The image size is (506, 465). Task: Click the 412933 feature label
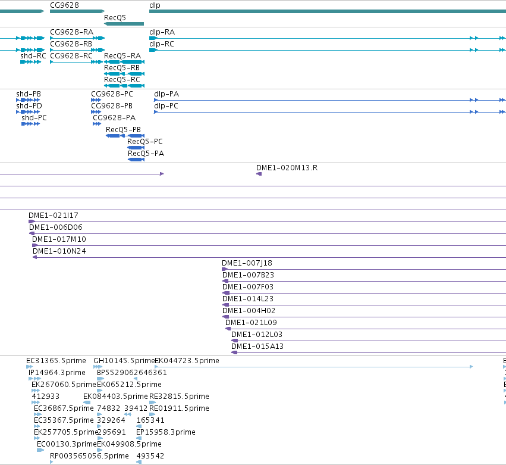click(46, 397)
